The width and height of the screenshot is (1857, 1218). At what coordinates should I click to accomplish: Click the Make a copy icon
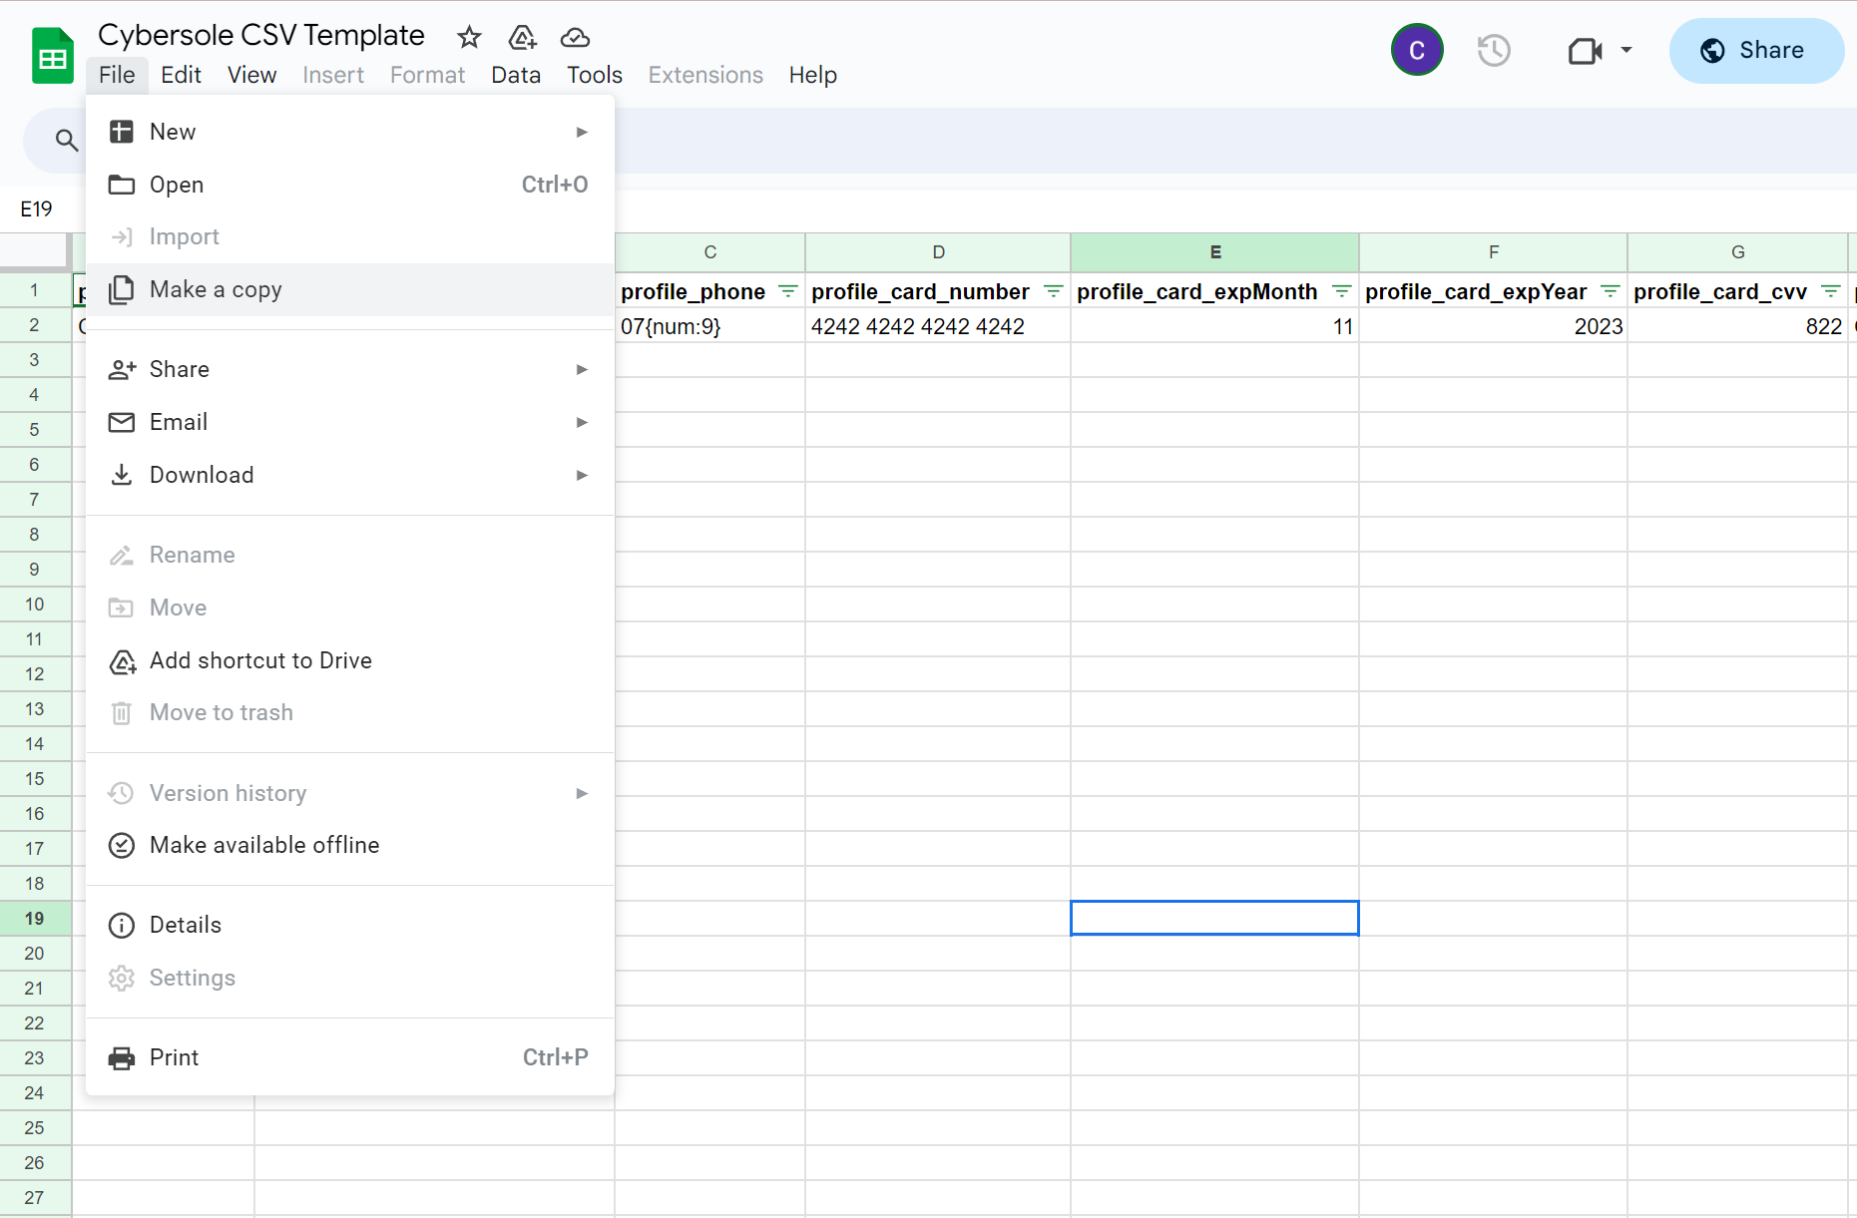point(122,289)
